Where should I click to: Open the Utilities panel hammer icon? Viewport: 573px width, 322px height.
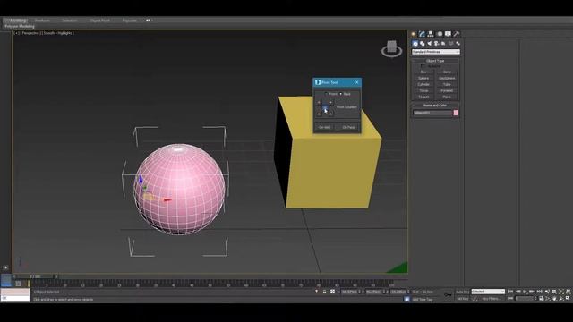(457, 34)
